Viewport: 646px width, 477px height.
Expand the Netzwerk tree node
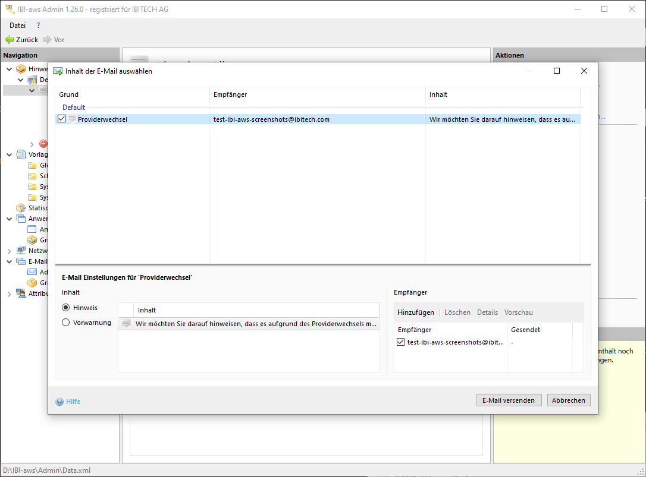(x=9, y=251)
